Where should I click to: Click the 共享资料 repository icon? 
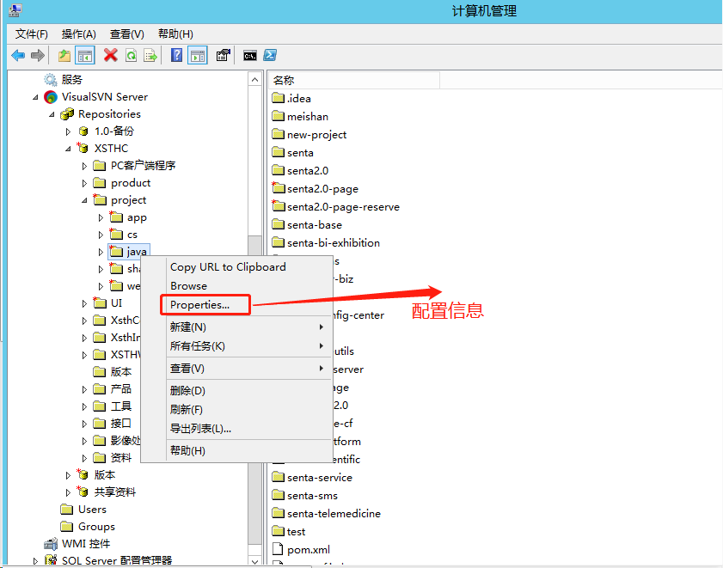pyautogui.click(x=83, y=492)
